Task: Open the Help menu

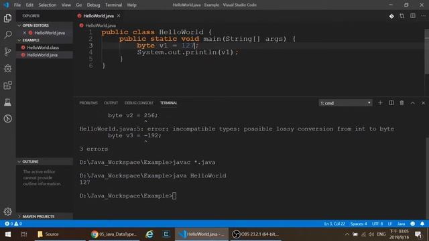Action: [x=131, y=5]
